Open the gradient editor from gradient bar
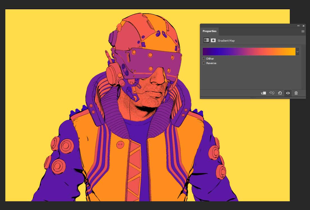Screen dimensions: 310x210 click(x=249, y=51)
